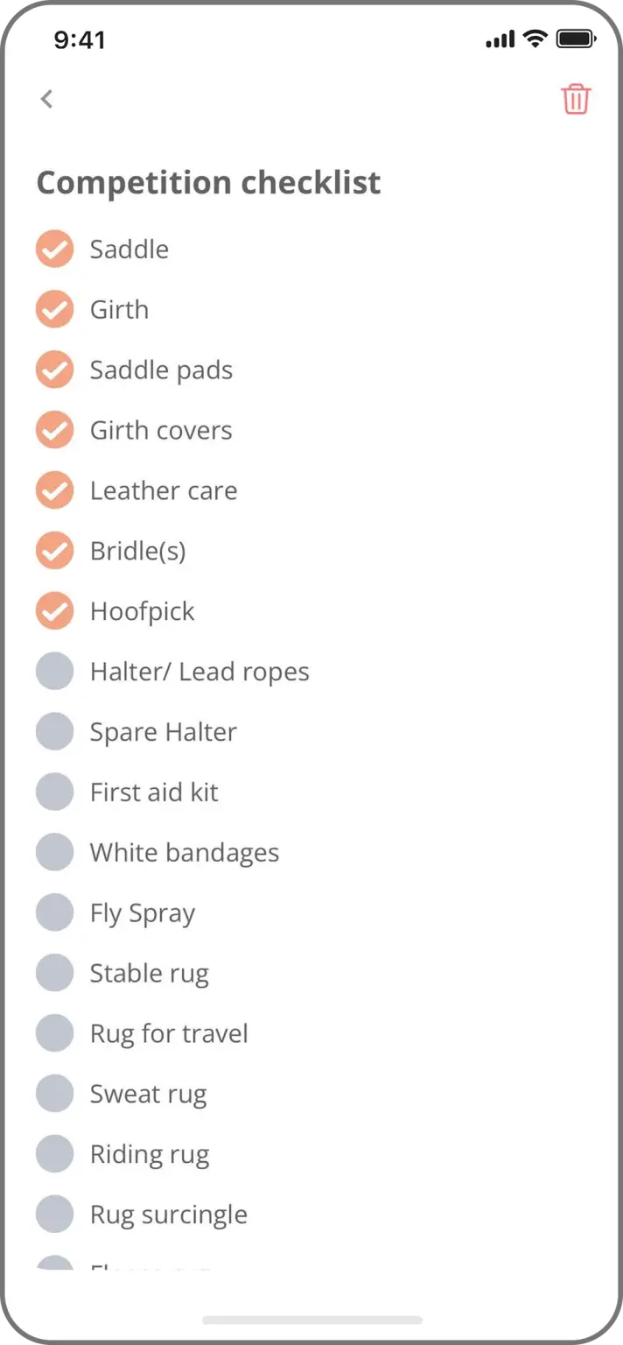Check the White bandages circle

coord(54,853)
